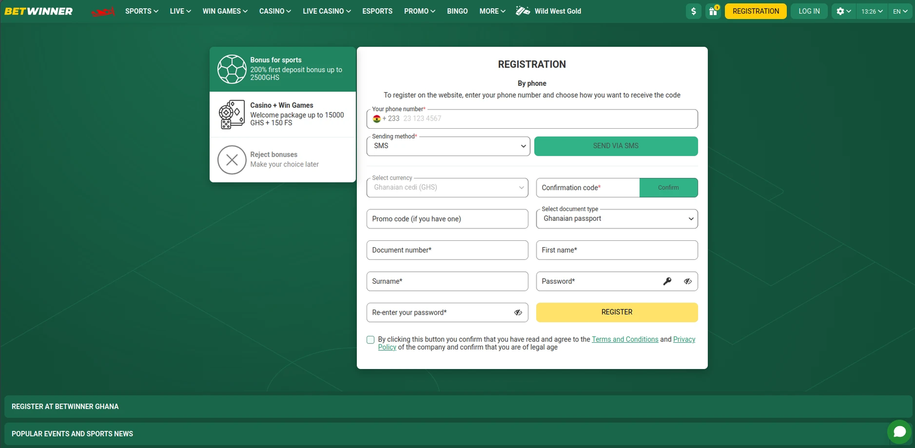The width and height of the screenshot is (915, 448).
Task: Open the Live Casino menu
Action: (x=327, y=11)
